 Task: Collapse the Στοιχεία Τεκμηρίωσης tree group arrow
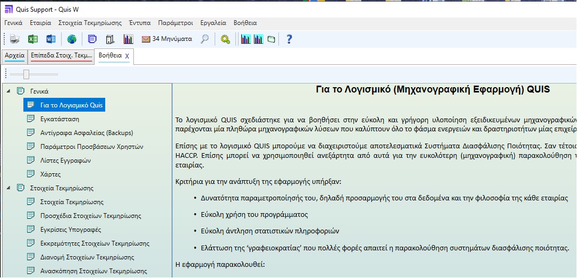[9, 188]
